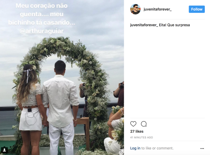Click overlay text 'Meu coração não guenta'
The image size is (210, 155).
[42, 10]
